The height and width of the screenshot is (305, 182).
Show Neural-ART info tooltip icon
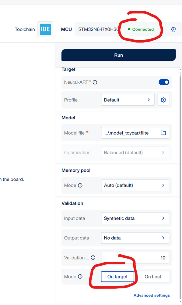pyautogui.click(x=95, y=82)
